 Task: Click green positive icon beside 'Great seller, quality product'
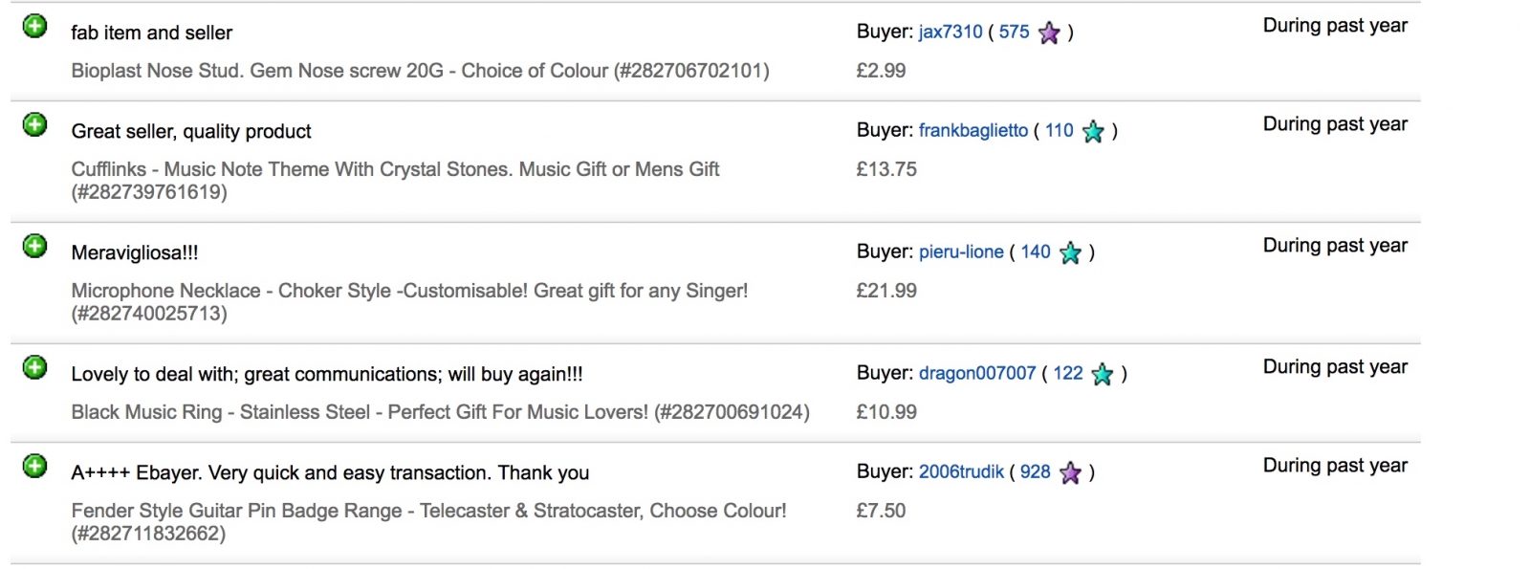[35, 125]
